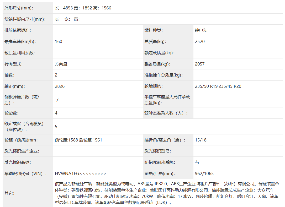Click the 防抱死制动系统 label

(x=160, y=162)
